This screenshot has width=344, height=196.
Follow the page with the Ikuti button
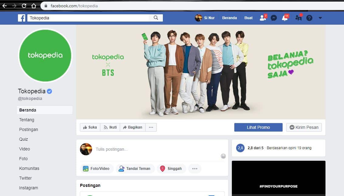(110, 127)
